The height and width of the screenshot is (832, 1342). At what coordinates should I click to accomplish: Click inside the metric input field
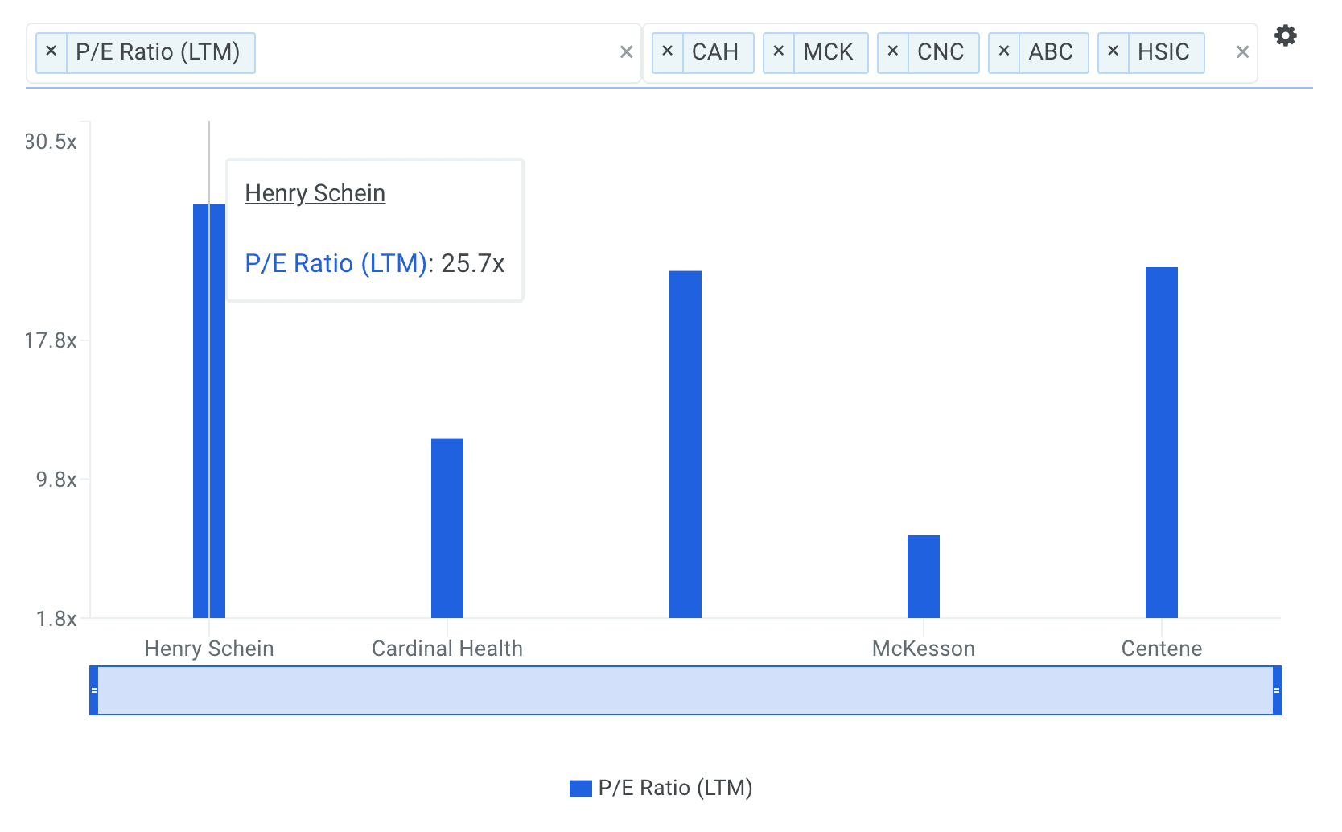click(x=434, y=52)
